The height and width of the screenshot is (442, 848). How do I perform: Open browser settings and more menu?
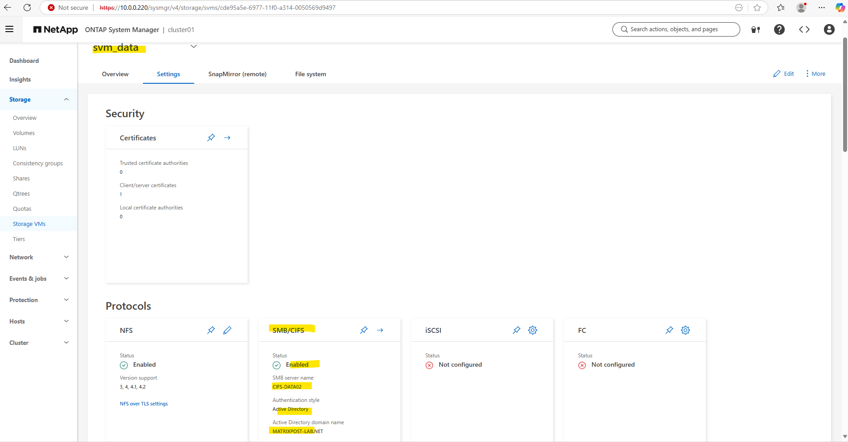point(822,8)
